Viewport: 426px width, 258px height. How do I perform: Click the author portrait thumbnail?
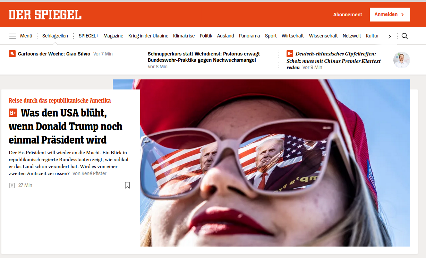[x=402, y=60]
